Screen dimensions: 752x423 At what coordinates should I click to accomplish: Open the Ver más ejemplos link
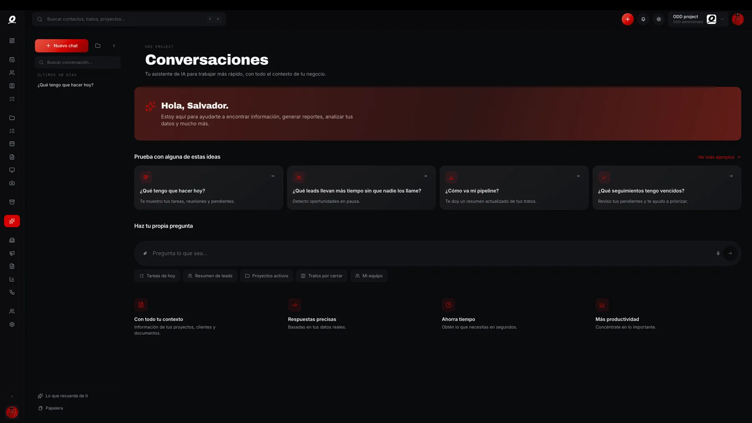click(x=719, y=157)
